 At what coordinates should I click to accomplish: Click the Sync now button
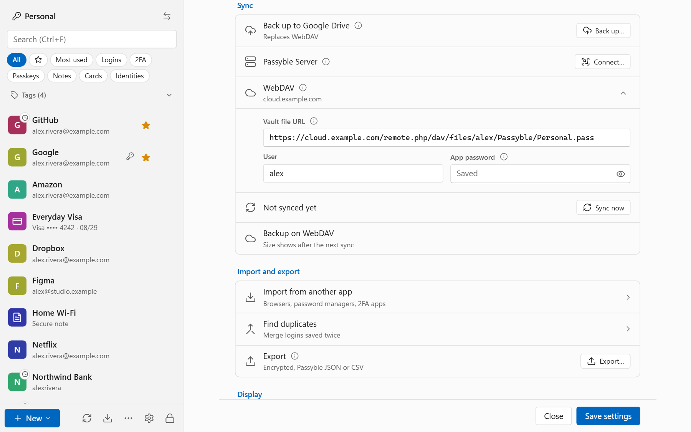603,208
